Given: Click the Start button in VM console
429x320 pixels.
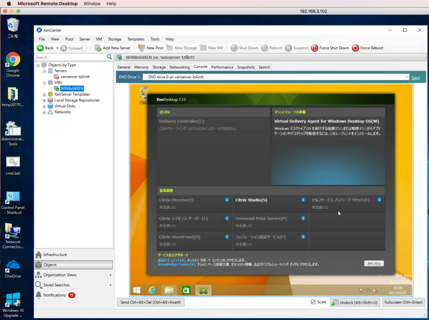Looking at the screenshot, I should tap(137, 290).
